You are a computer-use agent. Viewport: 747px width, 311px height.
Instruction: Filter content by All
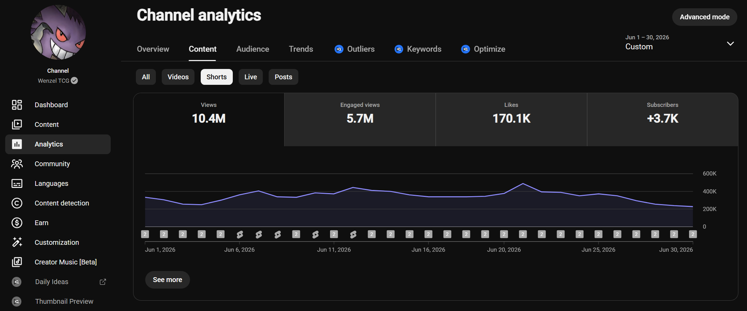[x=146, y=77]
